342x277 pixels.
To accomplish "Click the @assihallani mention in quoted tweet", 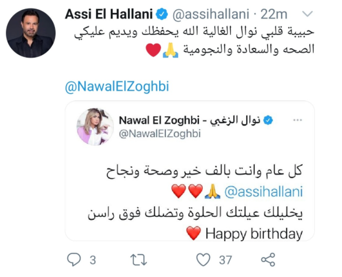I will point(264,192).
